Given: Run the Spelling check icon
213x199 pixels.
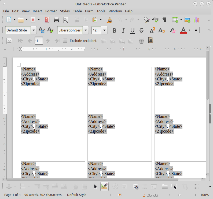Looking at the screenshot, I should 155,20.
